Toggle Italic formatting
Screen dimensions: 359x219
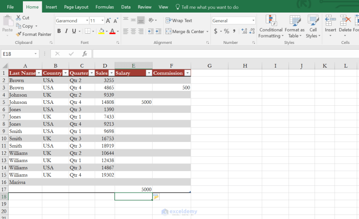66,31
